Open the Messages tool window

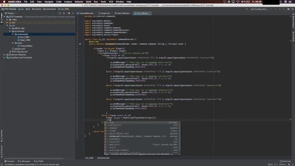[x=24, y=161]
